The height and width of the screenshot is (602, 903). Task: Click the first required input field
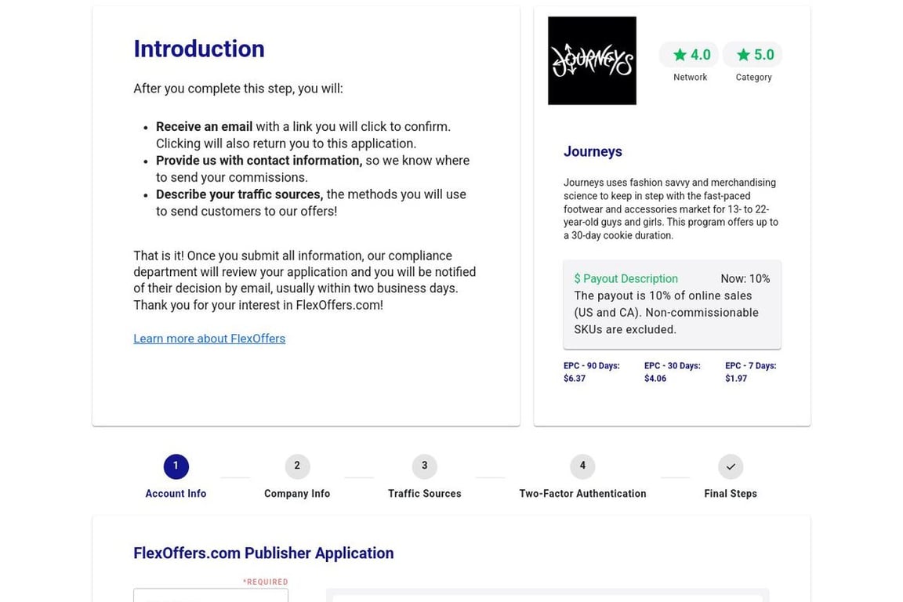[x=211, y=596]
